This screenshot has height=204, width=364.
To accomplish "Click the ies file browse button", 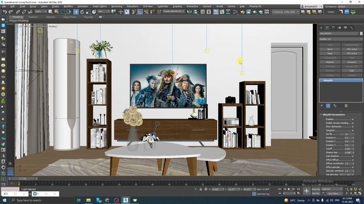I will (x=346, y=134).
